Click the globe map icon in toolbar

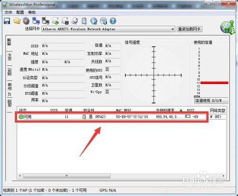tap(94, 21)
